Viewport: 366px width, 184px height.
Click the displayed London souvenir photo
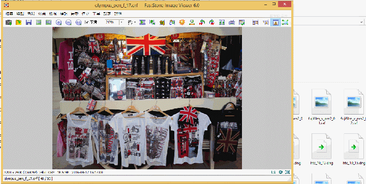[x=147, y=98]
